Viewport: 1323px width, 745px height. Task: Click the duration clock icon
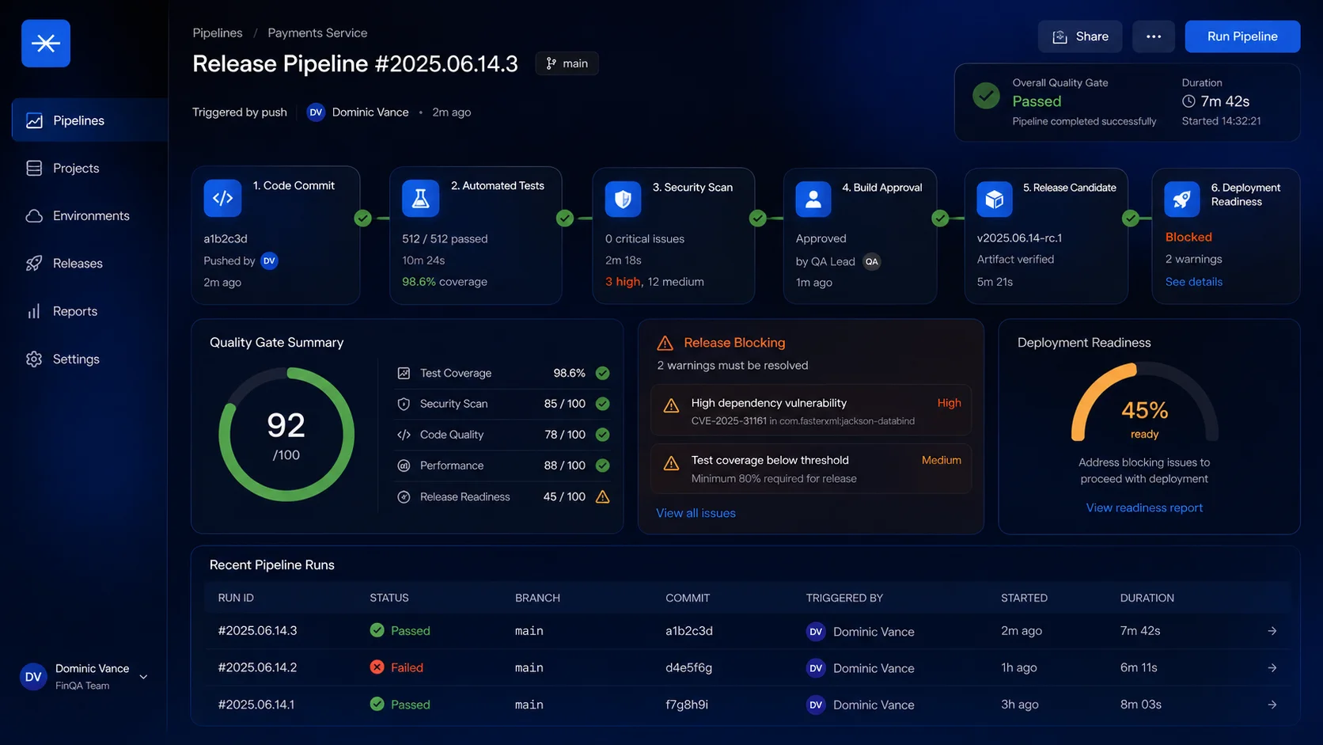1188,101
